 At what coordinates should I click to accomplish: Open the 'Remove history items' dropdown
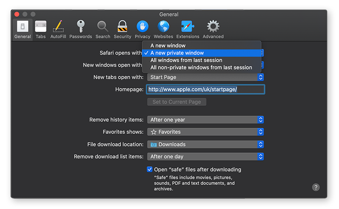click(206, 120)
